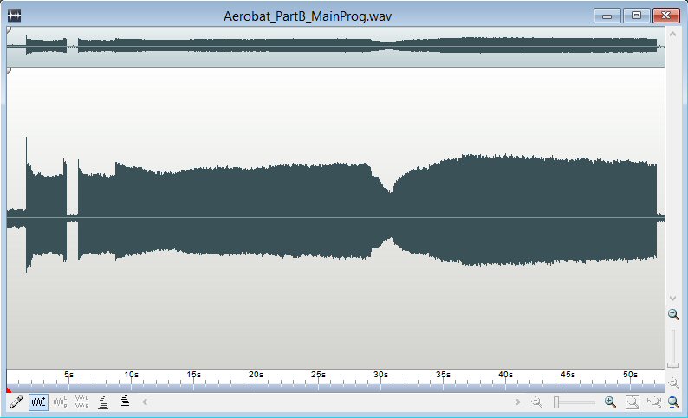Click scroll up chevron on right side

tap(673, 33)
